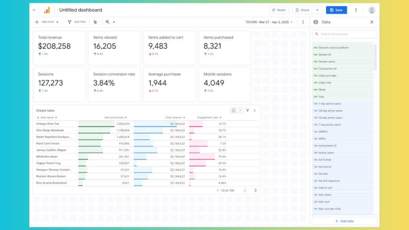This screenshot has width=409, height=230.
Task: Click the Rise Acacia Bookstand row
Action: click(x=147, y=183)
